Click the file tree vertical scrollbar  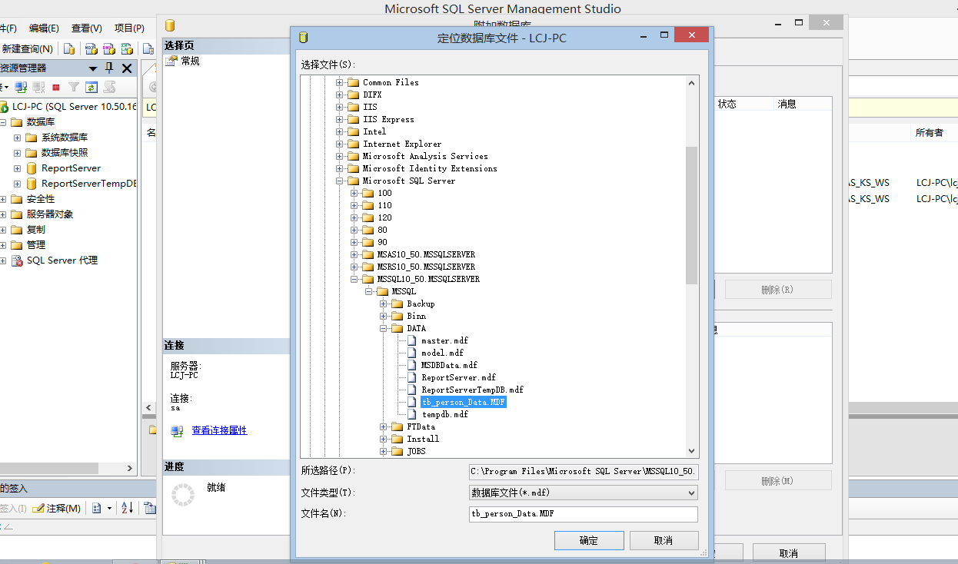[x=691, y=215]
